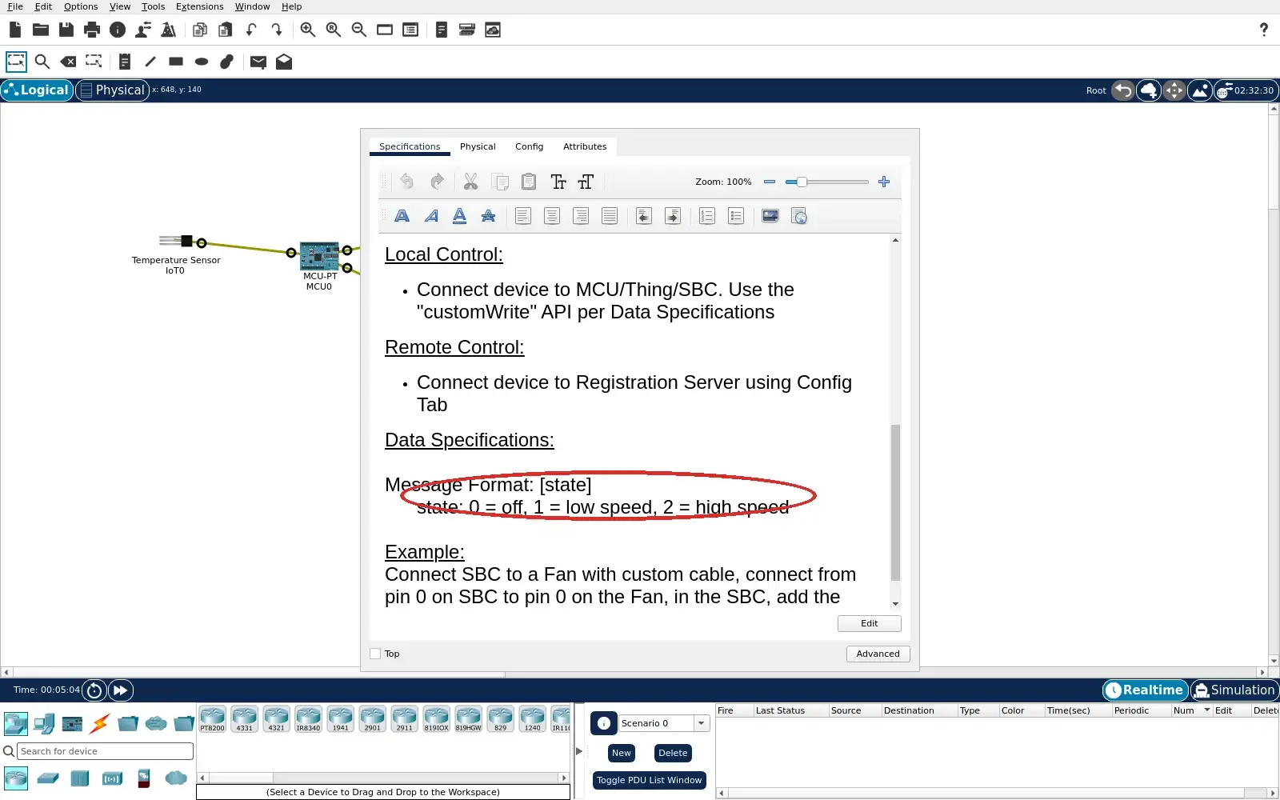This screenshot has width=1280, height=800.
Task: Click the MCU-PT MCU0 board
Action: point(319,256)
